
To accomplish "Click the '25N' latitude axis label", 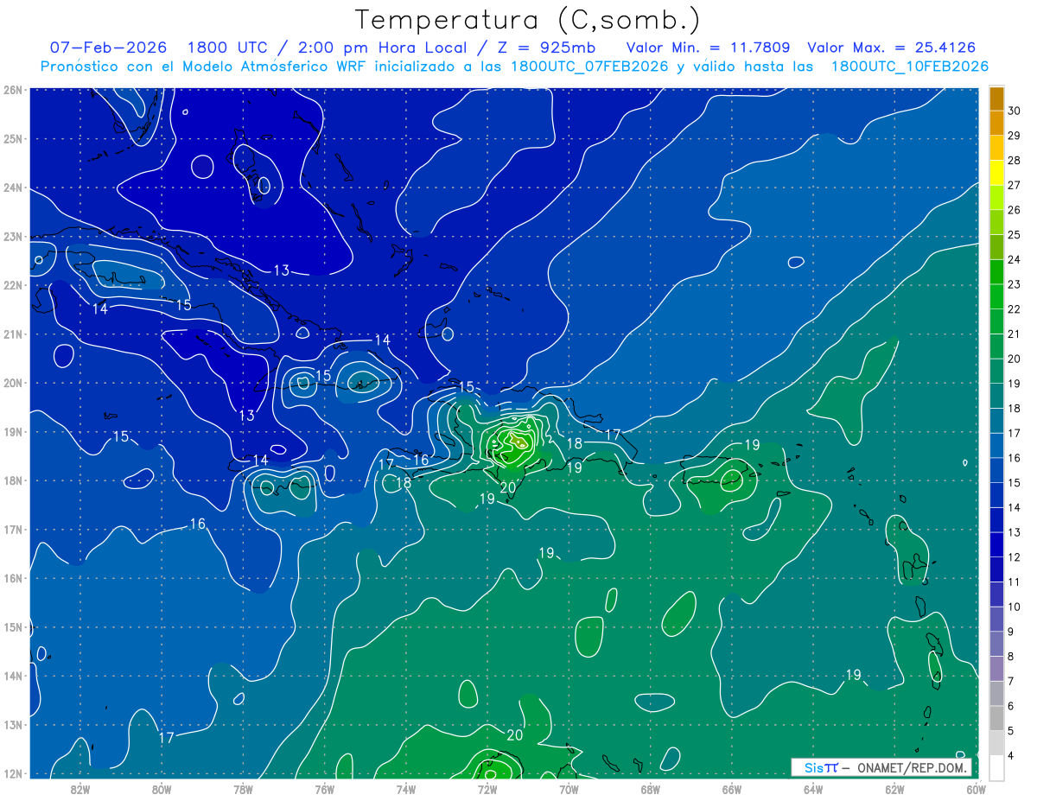I will pyautogui.click(x=13, y=138).
